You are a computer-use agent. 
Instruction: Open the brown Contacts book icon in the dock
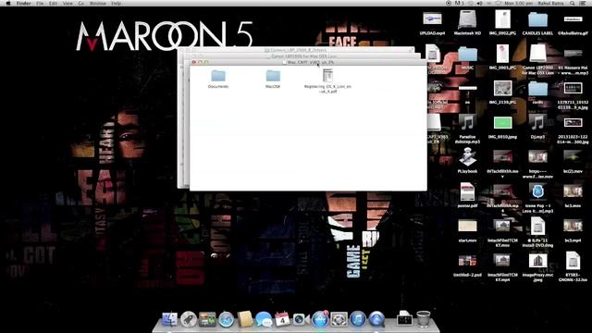[245, 319]
